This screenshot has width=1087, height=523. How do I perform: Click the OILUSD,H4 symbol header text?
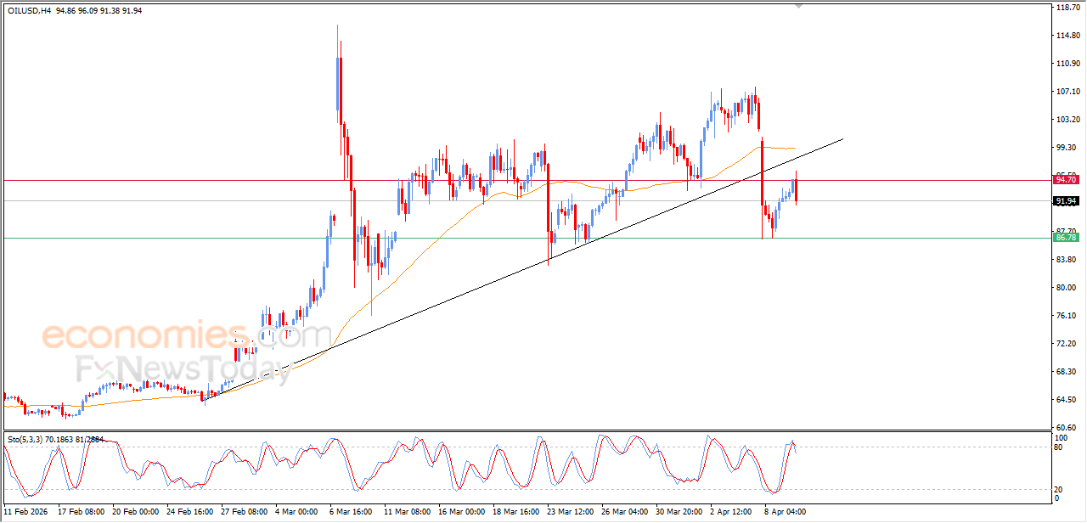29,11
